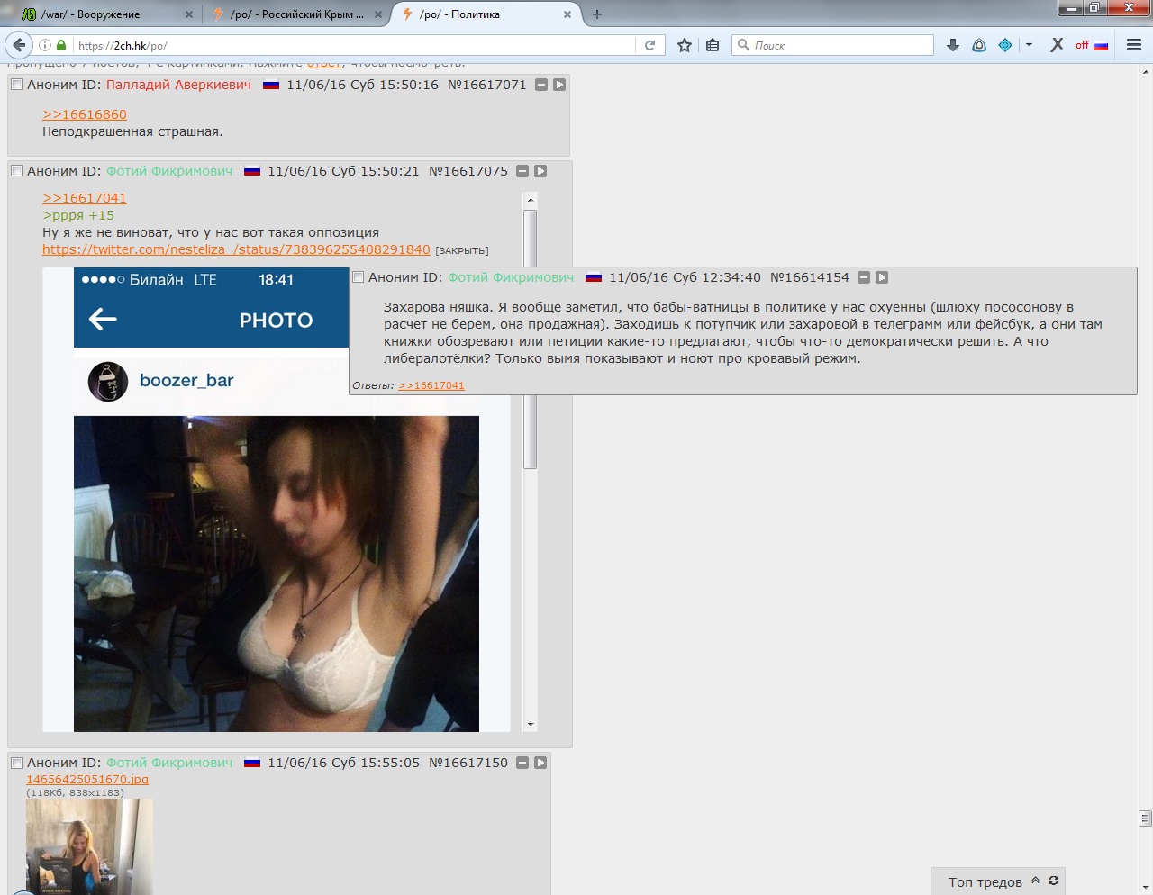The image size is (1153, 895).
Task: Bookmark this page with the star icon
Action: (685, 45)
